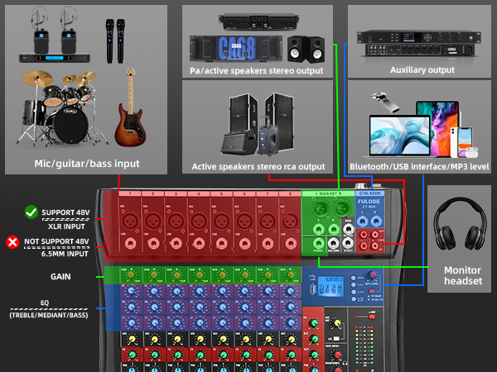Click the mixer LCD display screen
497x372 pixels.
pos(331,287)
